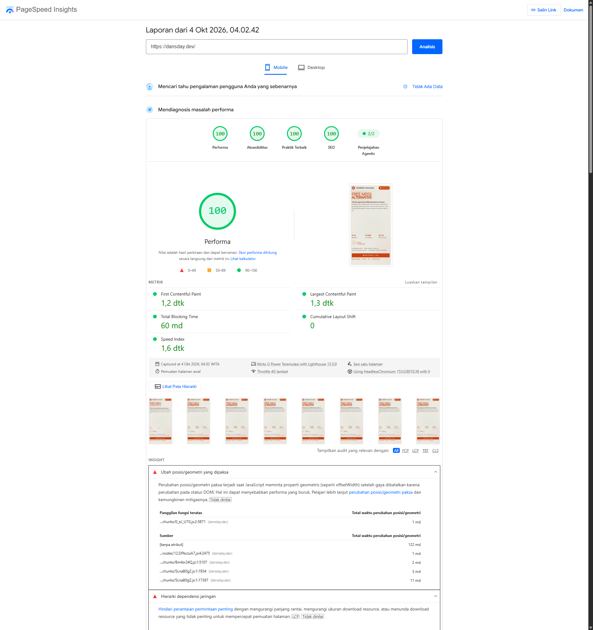Image resolution: width=593 pixels, height=630 pixels.
Task: Click the Moto G Power Teremulasi setting
Action: coord(297,364)
